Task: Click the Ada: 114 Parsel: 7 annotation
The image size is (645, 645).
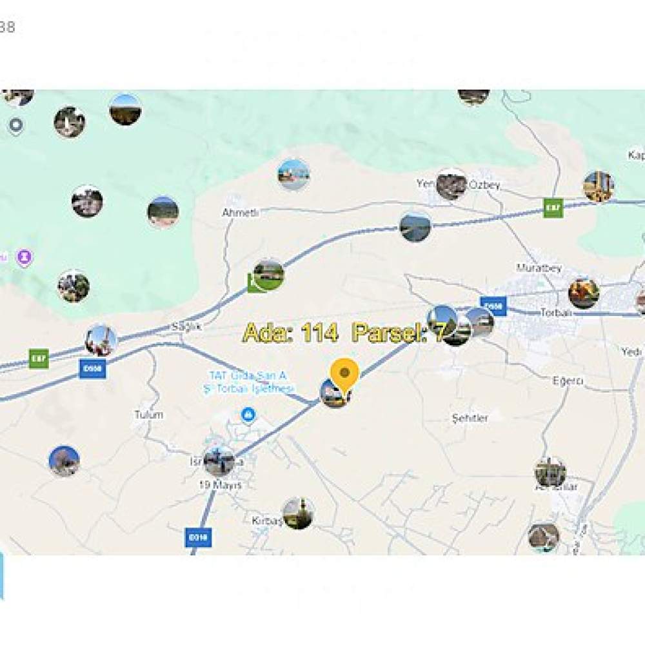Action: coord(344,332)
